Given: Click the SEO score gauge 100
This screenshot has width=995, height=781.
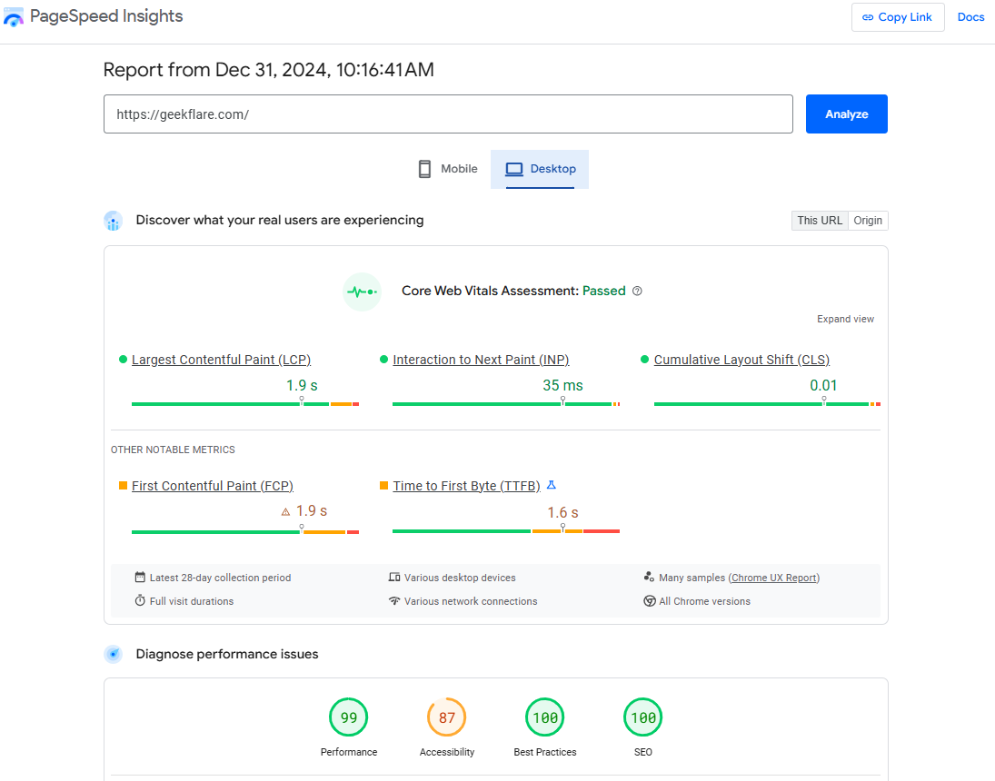Looking at the screenshot, I should [x=642, y=717].
